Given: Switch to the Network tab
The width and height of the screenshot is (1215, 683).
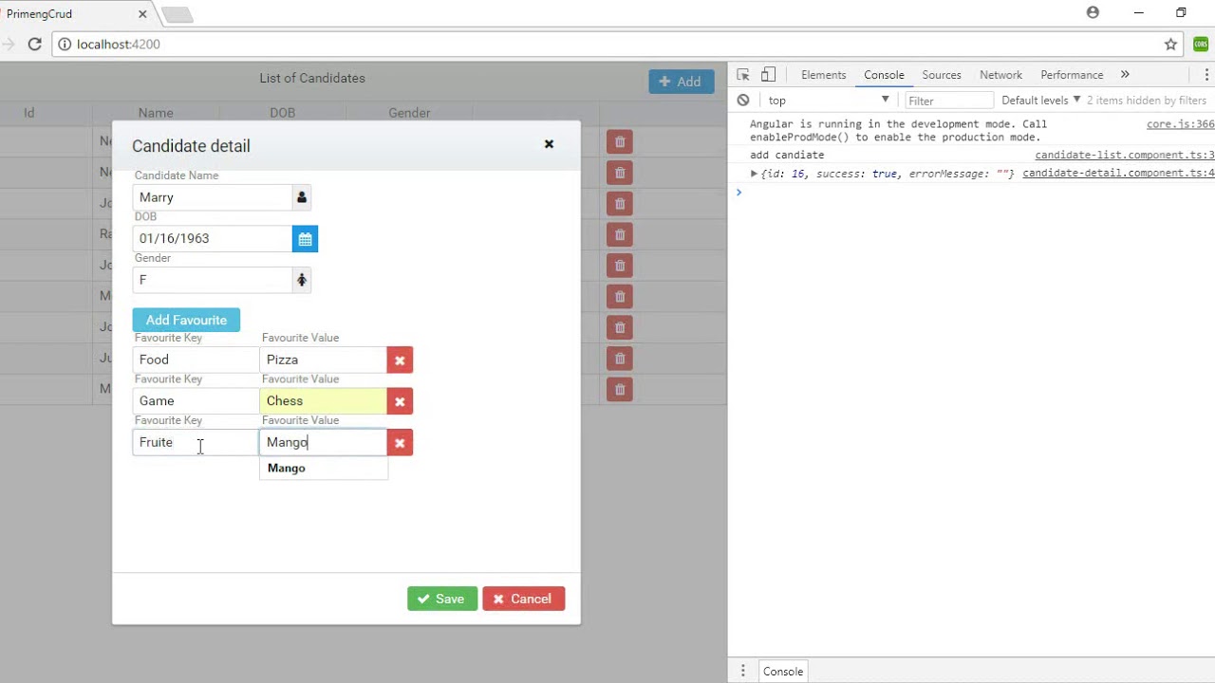Looking at the screenshot, I should point(1000,75).
